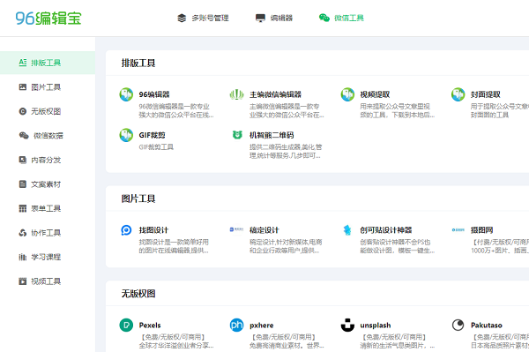Screen dimensions: 529x352
Task: Click the 图片工具 sidebar picture icon
Action: click(x=23, y=87)
